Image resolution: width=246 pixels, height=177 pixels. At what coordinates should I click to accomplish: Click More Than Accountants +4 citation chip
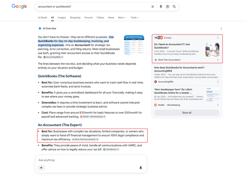pos(85,139)
